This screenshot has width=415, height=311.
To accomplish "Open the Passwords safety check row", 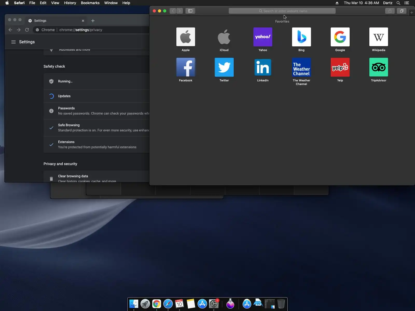I will click(96, 111).
